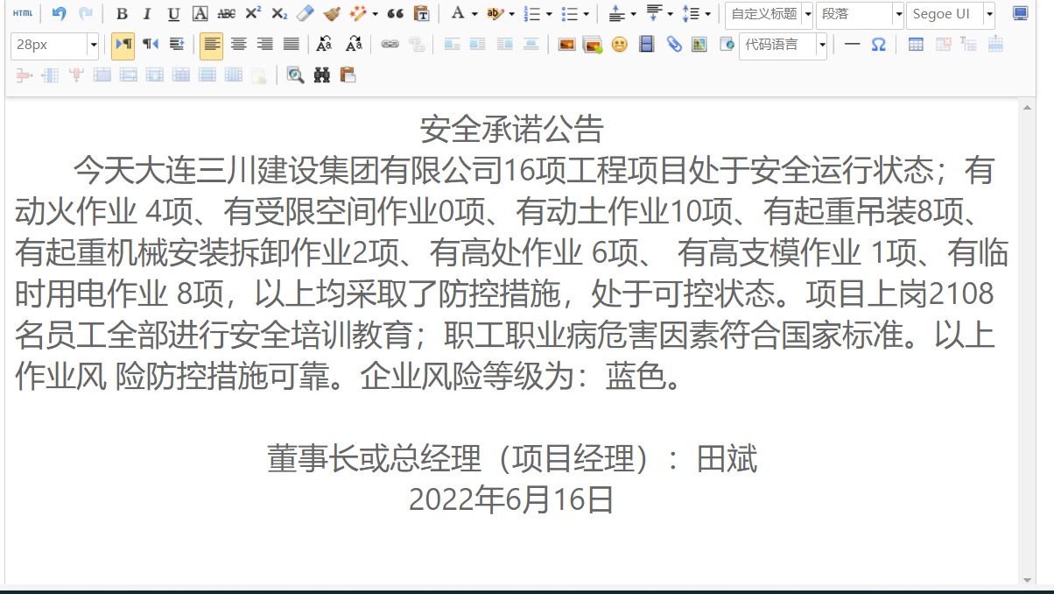The height and width of the screenshot is (594, 1054).
Task: Toggle left-to-right text direction
Action: (x=123, y=44)
